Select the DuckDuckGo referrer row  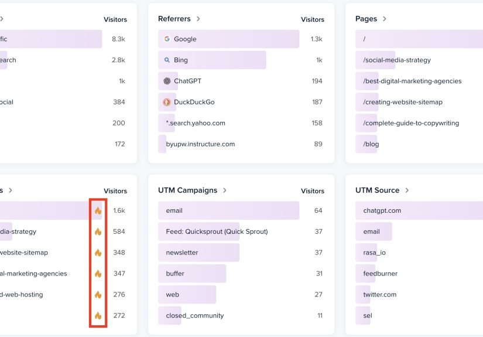241,102
